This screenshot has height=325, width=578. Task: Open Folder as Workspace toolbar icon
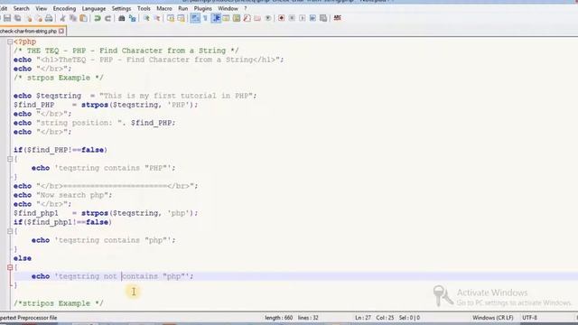pos(257,18)
